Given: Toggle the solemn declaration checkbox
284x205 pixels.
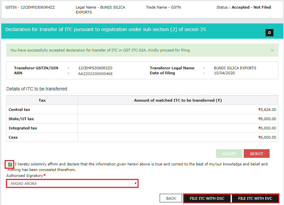Looking at the screenshot, I should pyautogui.click(x=10, y=164).
